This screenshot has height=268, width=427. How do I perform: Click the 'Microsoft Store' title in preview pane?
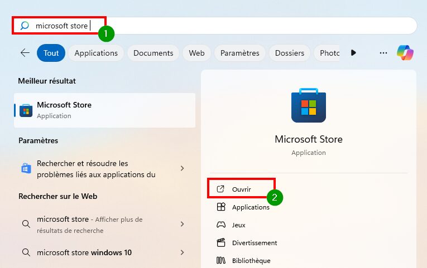(309, 139)
